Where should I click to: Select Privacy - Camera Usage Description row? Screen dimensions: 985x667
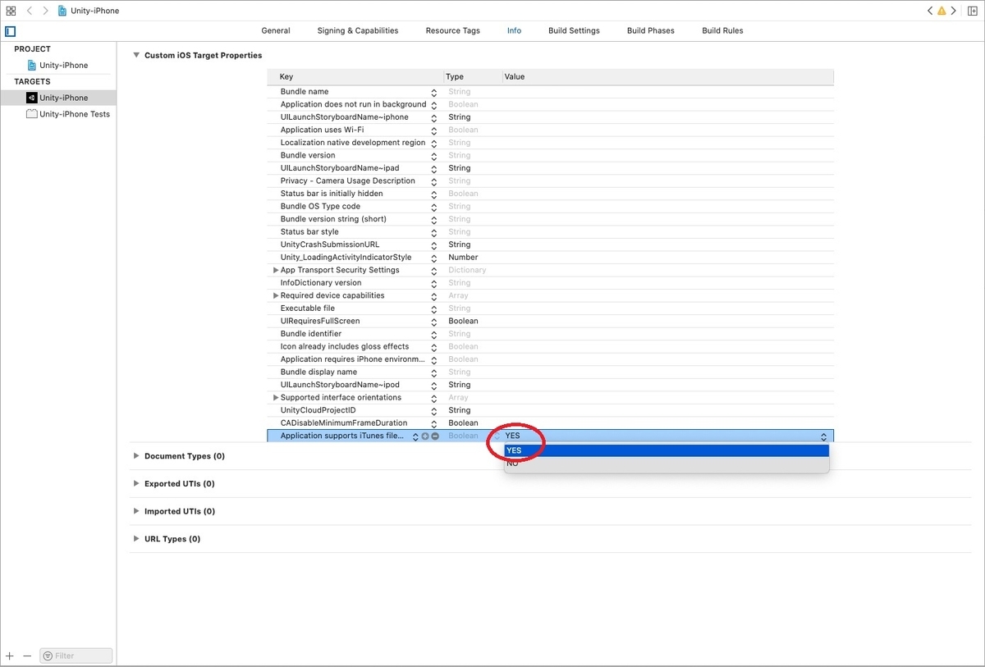tap(551, 180)
